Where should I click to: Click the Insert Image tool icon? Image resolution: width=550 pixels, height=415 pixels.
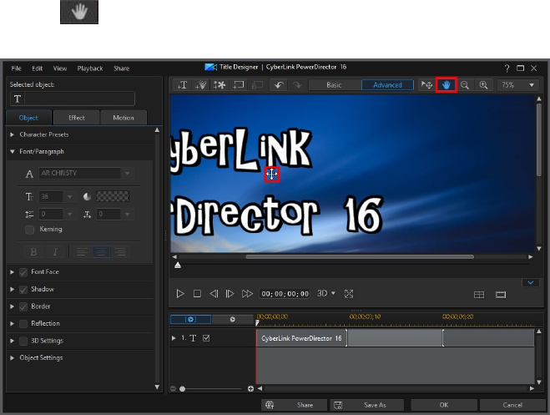(219, 85)
